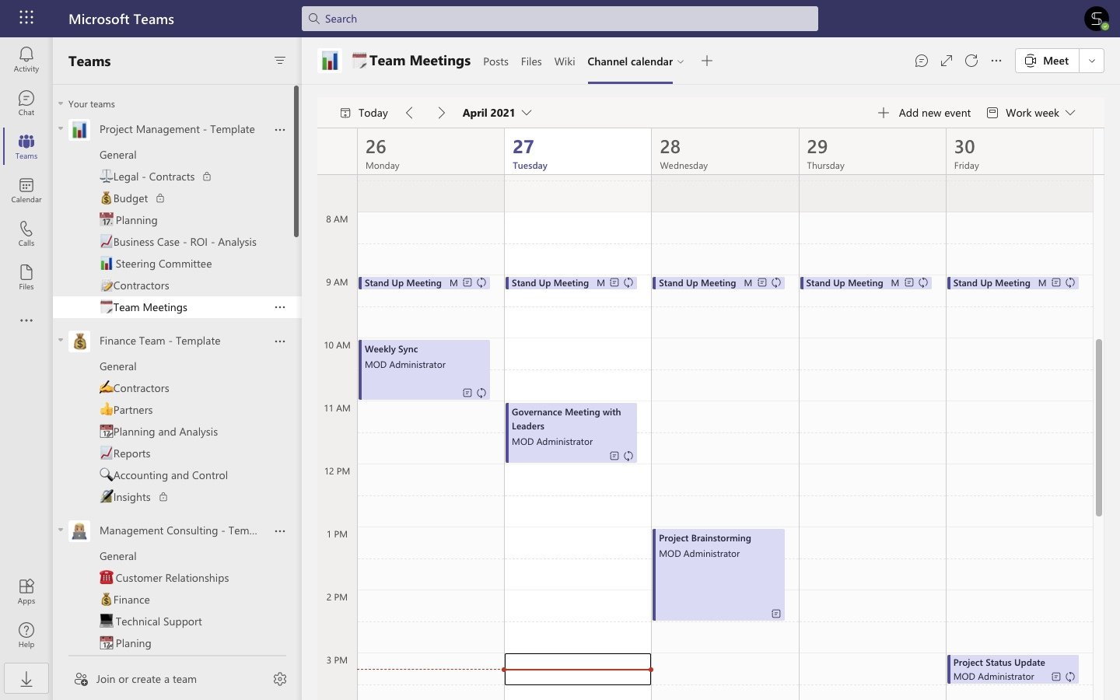Image resolution: width=1120 pixels, height=700 pixels.
Task: Open Chat from the left rail
Action: click(x=26, y=103)
